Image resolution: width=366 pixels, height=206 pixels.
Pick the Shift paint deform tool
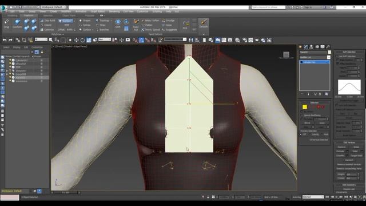(x=118, y=23)
